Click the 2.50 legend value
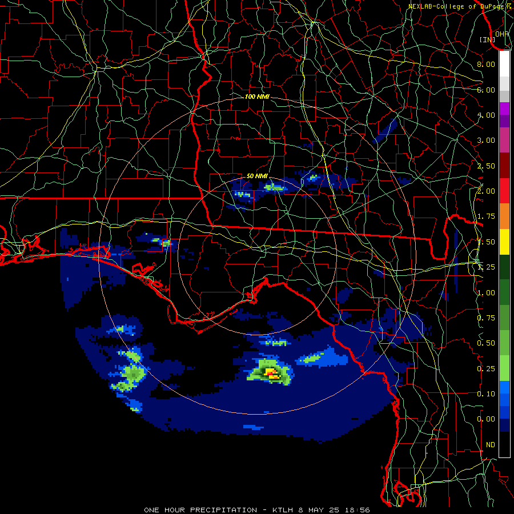This screenshot has width=514, height=514. click(x=486, y=166)
